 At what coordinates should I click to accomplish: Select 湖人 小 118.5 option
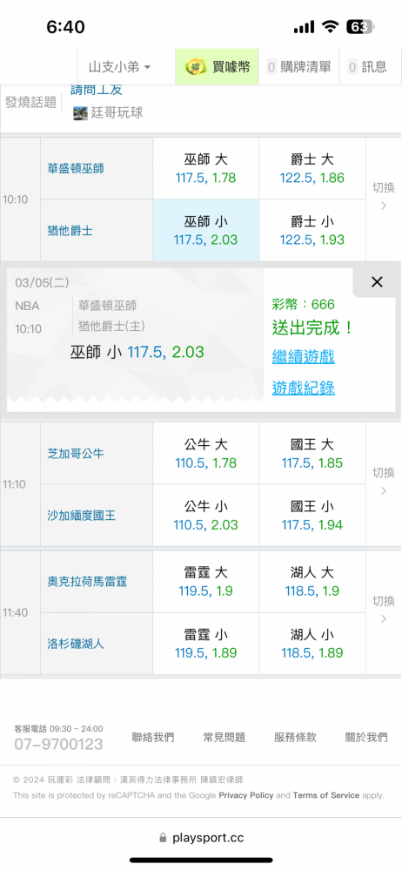pyautogui.click(x=312, y=644)
